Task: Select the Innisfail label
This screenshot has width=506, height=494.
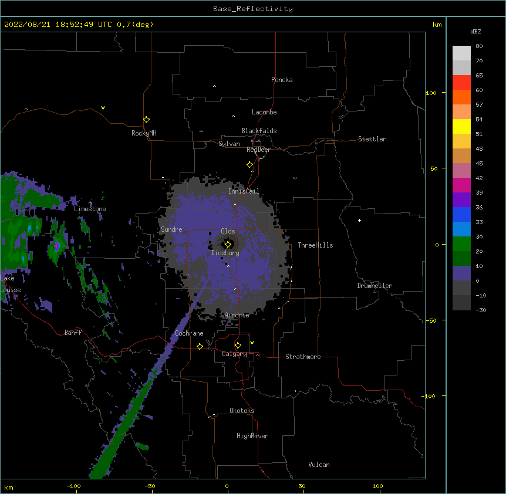Action: [244, 191]
